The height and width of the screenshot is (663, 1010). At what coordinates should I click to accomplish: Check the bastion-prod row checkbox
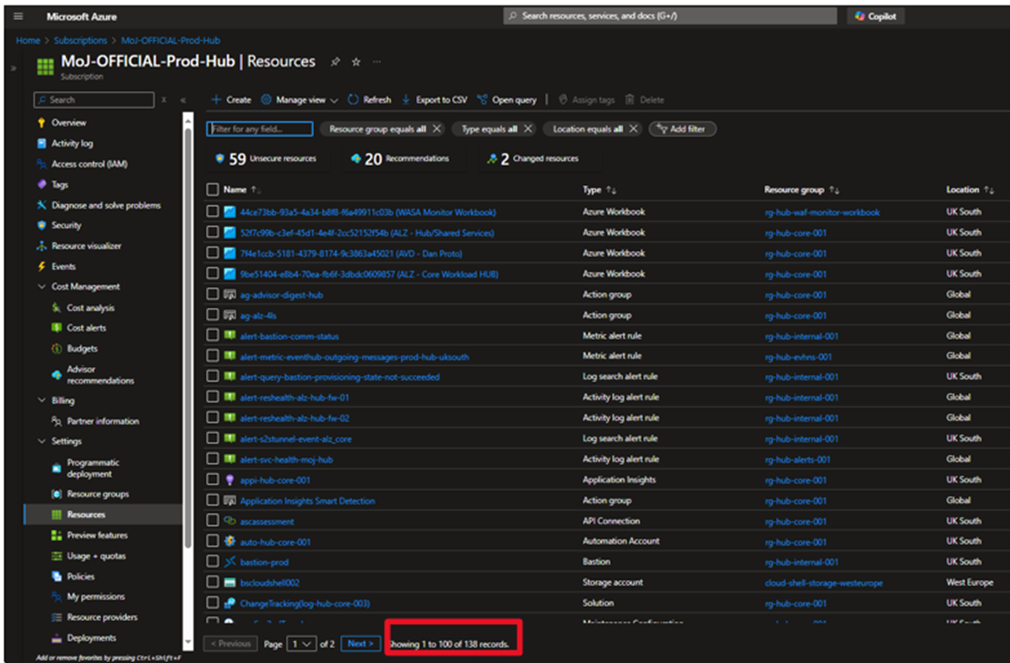coord(212,562)
